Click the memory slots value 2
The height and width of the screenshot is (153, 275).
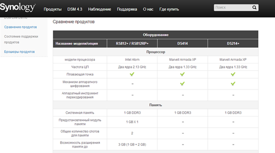132,133
